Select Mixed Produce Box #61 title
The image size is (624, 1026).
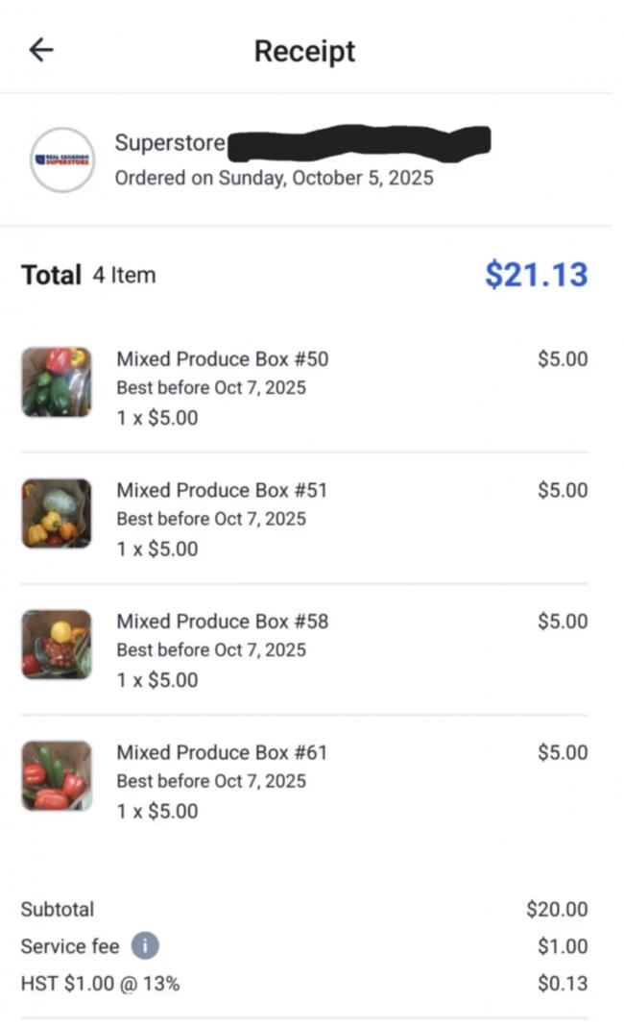[x=222, y=752]
